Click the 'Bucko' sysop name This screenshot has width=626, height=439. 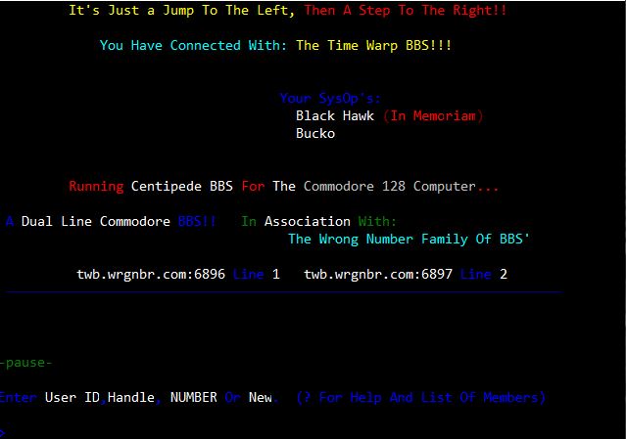pyautogui.click(x=315, y=133)
